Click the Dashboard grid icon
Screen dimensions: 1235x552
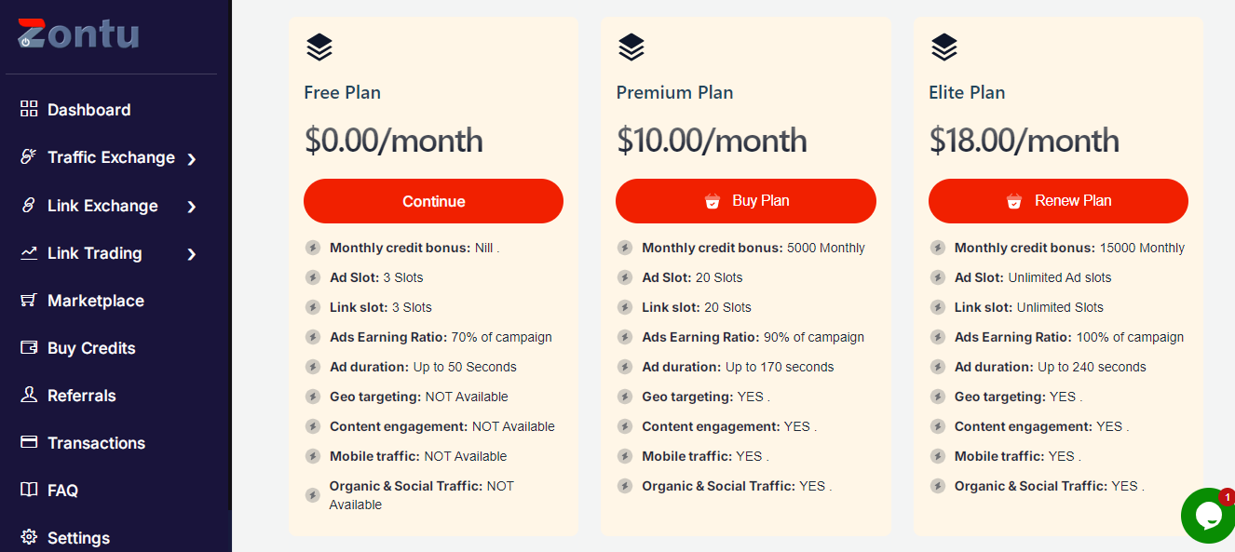pos(29,109)
